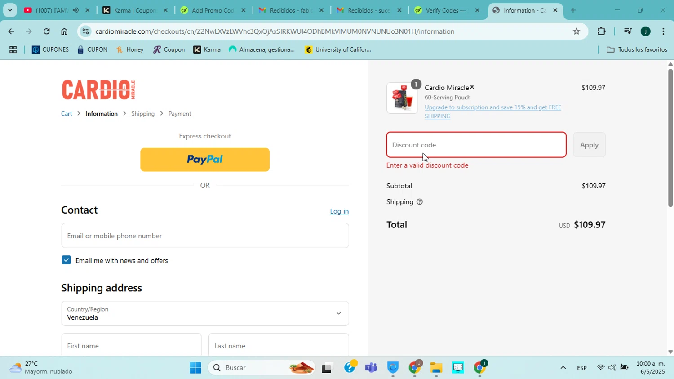Screen dimensions: 674x379
Task: Click the Apply discount button
Action: 589,145
